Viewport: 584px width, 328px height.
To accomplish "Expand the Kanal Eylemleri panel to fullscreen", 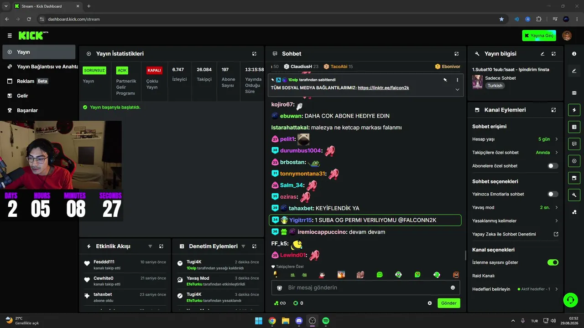I will coord(553,110).
